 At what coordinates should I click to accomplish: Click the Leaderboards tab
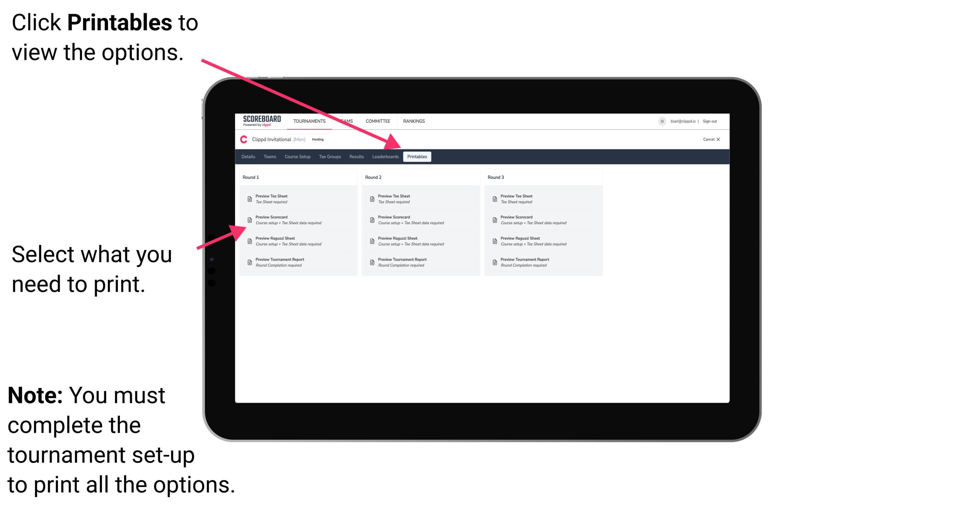click(385, 157)
